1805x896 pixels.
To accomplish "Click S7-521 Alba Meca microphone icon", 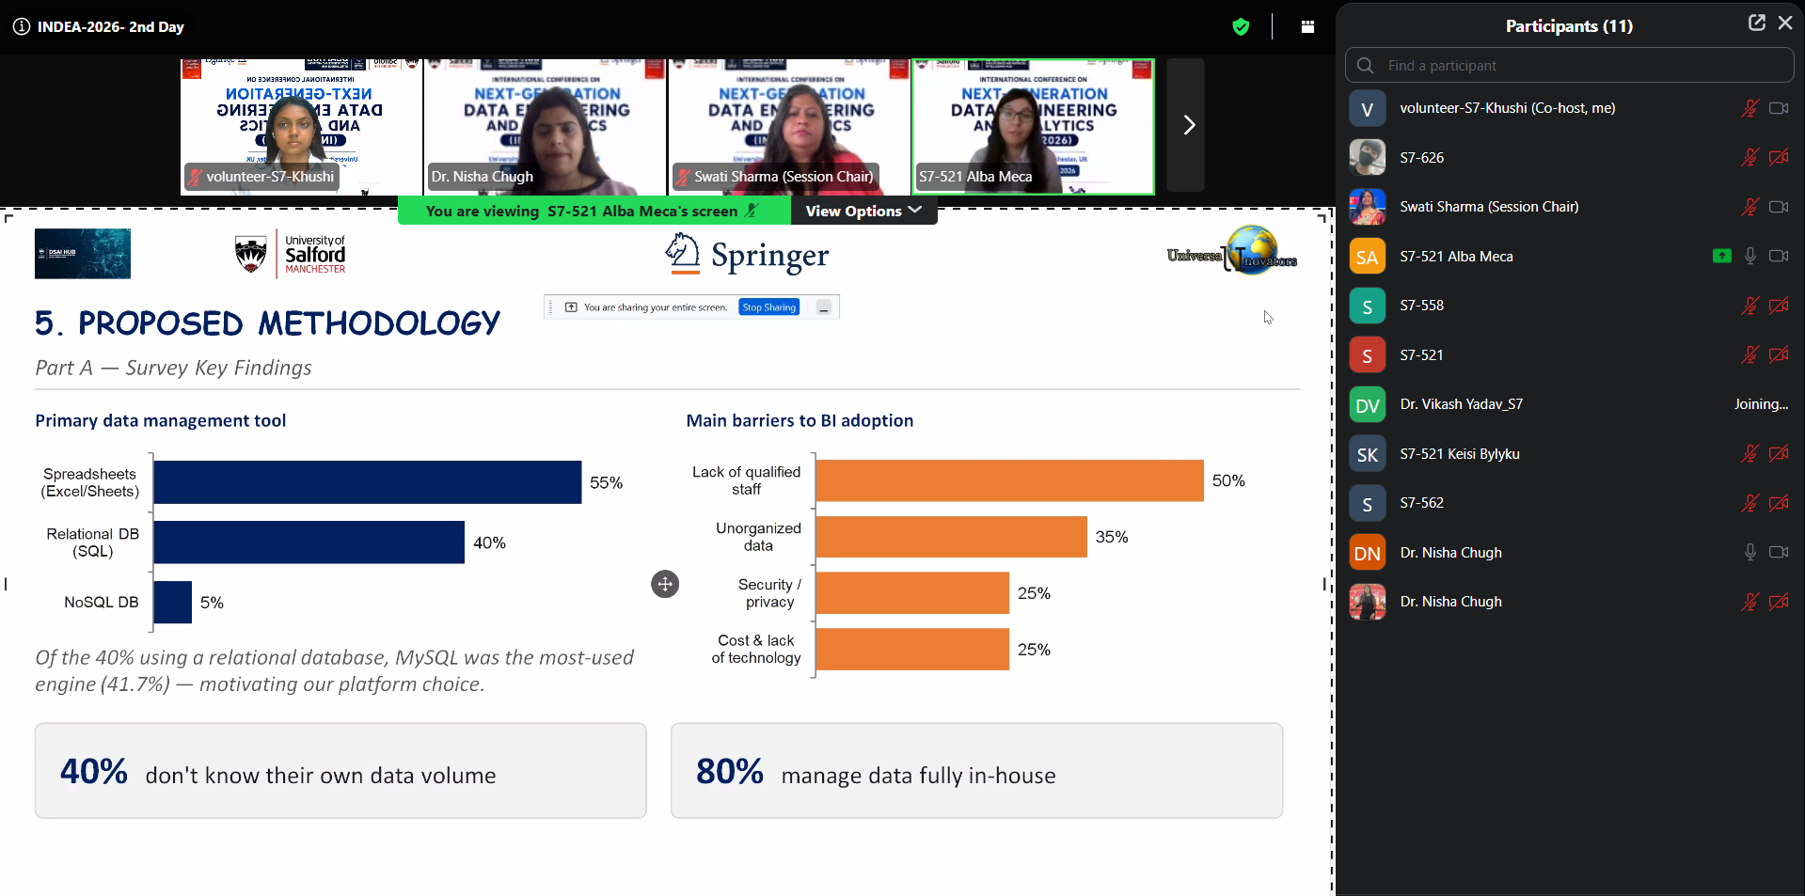I will click(1750, 256).
